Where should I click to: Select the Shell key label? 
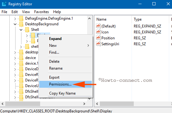pyautogui.click(x=35, y=30)
